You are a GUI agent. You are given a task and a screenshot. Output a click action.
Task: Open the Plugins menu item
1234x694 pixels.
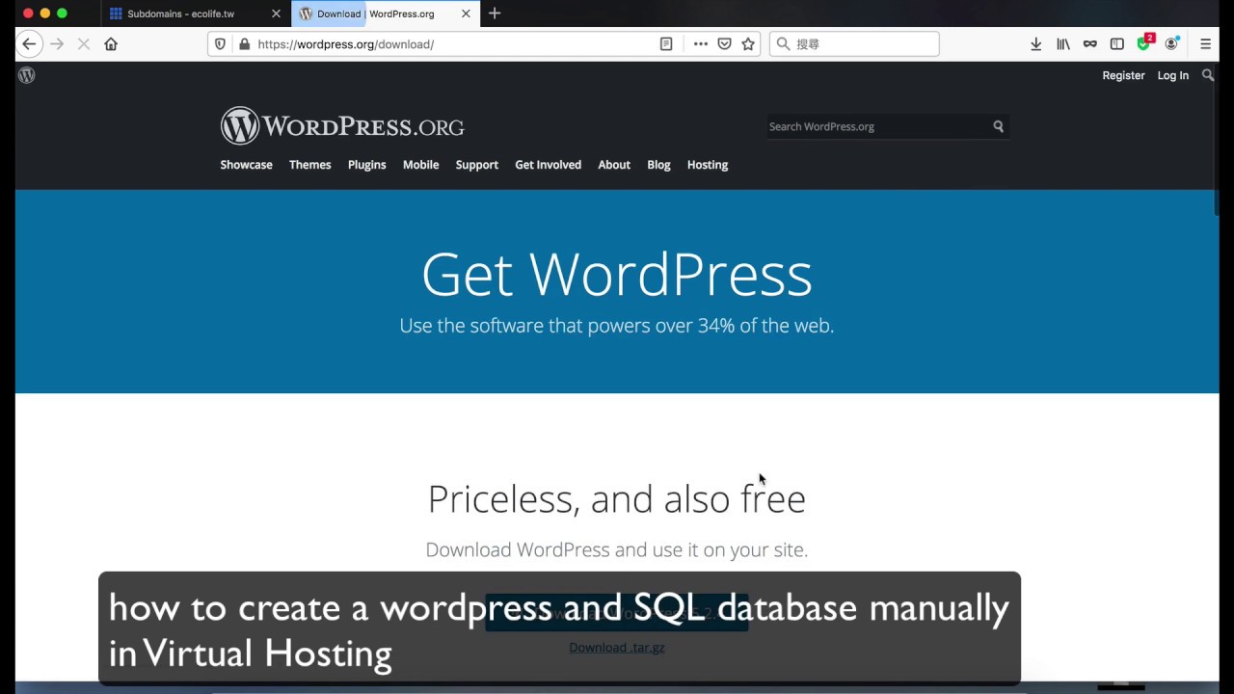(366, 165)
